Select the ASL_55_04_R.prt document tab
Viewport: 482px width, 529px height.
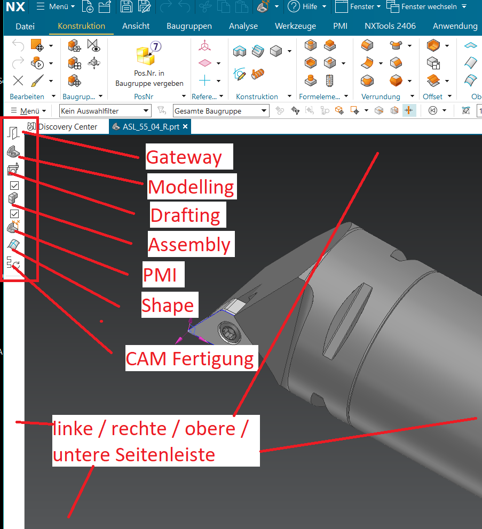(151, 127)
